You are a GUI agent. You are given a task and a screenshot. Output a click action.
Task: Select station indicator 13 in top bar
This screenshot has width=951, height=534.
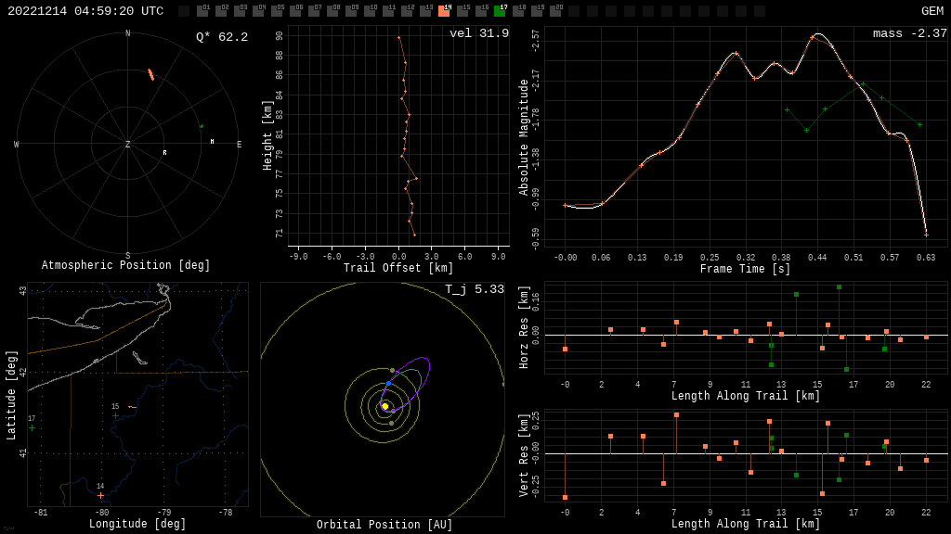pyautogui.click(x=425, y=10)
